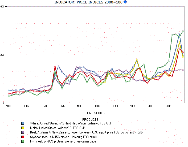Select the purple Beef legend swatch
This screenshot has height=147, width=188.
point(23,132)
